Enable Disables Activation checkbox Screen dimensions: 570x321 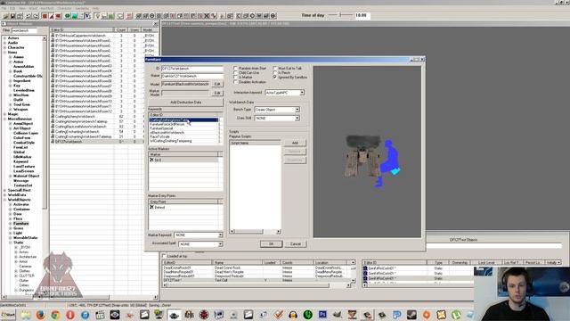(235, 82)
